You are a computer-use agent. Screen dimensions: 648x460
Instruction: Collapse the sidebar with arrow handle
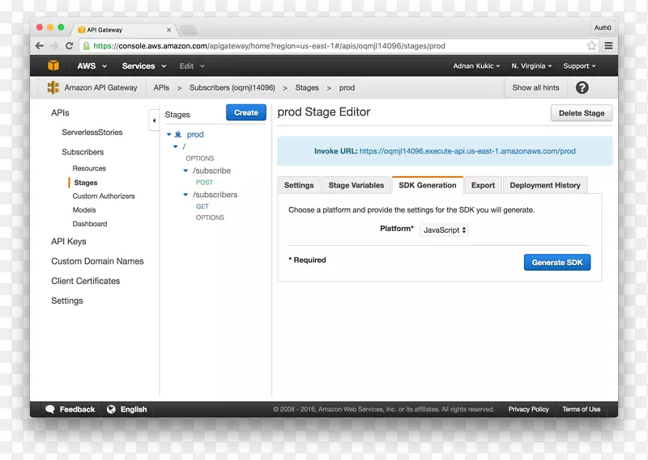coord(154,120)
